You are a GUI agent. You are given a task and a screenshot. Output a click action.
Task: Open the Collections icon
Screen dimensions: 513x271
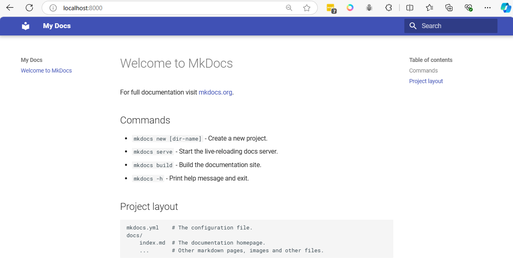tap(449, 8)
